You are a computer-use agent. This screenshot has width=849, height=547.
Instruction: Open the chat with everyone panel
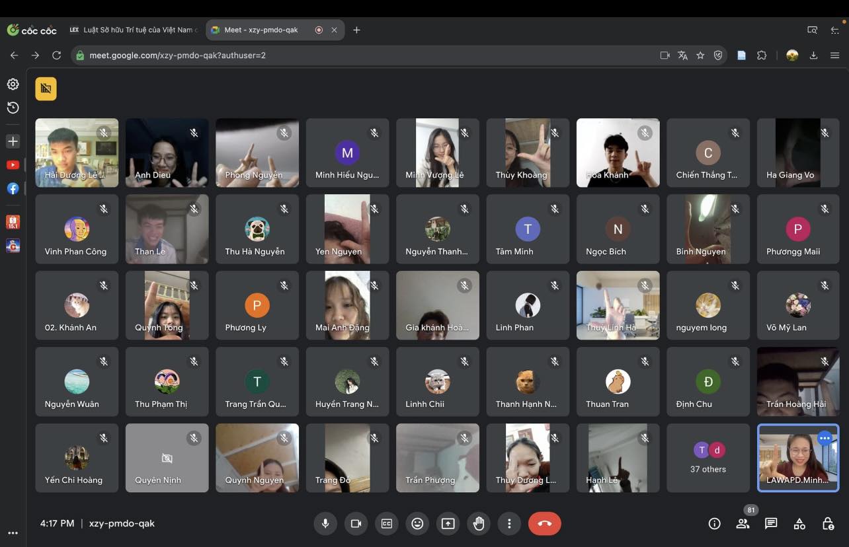771,524
